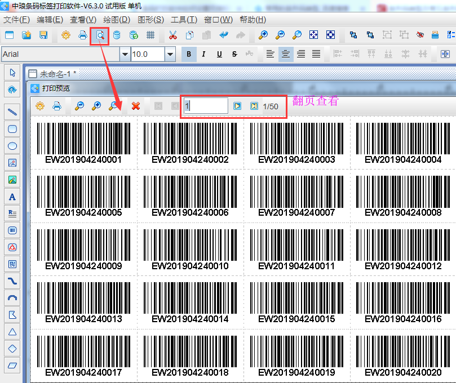This screenshot has width=456, height=383.
Task: Click the print preview icon in main toolbar
Action: [x=100, y=35]
